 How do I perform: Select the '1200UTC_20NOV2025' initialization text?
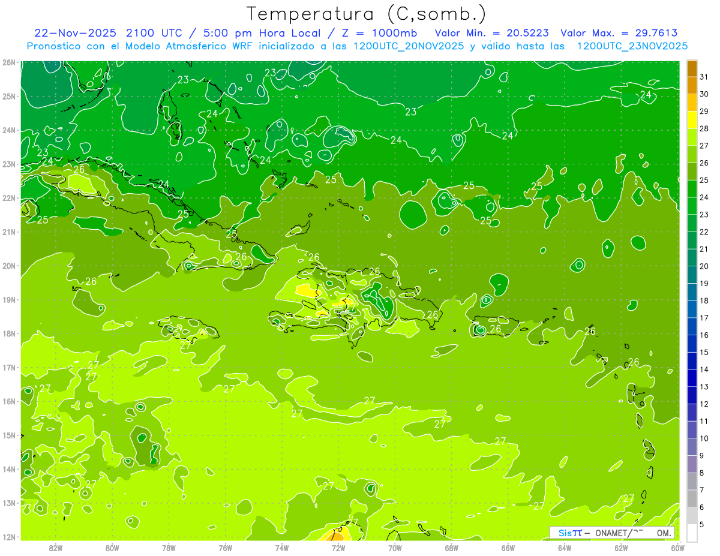pos(409,46)
